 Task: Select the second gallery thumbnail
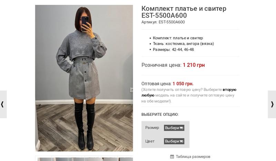60,159
